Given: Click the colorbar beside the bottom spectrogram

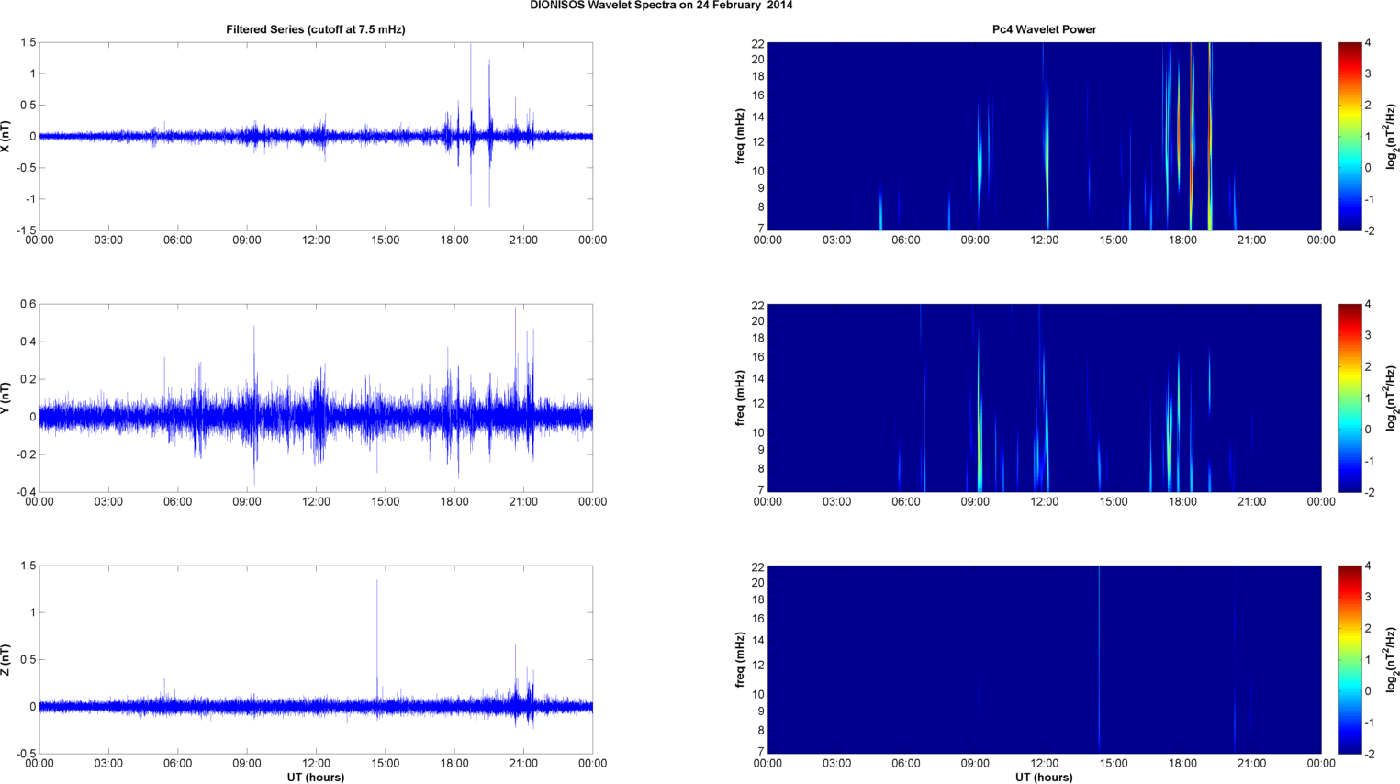Looking at the screenshot, I should click(1350, 659).
